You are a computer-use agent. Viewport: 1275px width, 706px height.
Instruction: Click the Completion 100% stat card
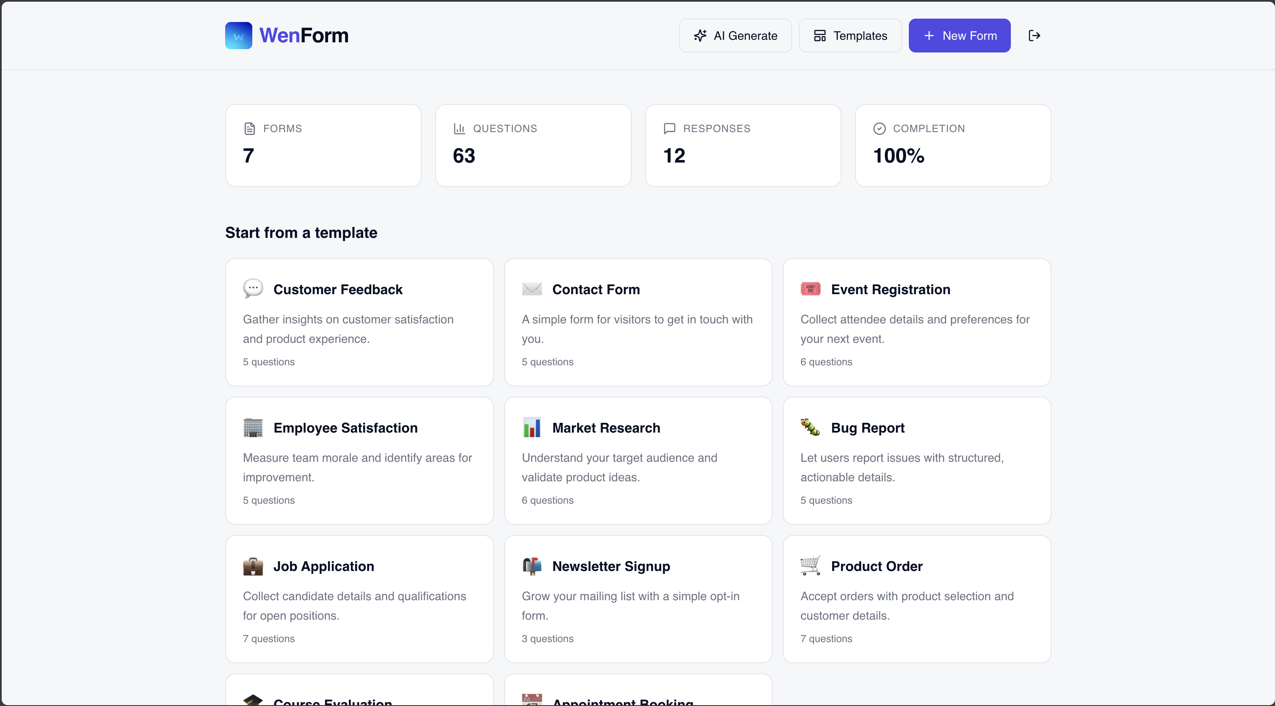(952, 146)
